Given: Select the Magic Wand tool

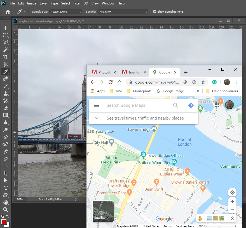Looking at the screenshot, I should (6, 50).
